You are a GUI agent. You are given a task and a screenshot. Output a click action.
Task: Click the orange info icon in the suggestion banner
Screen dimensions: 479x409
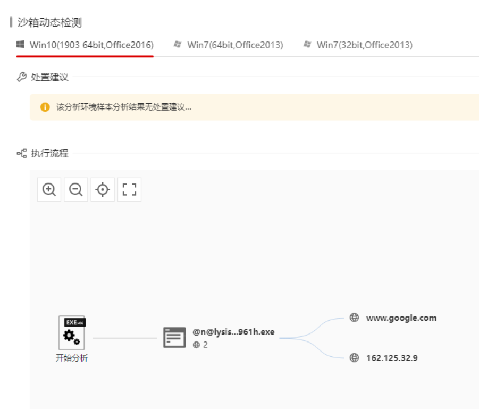pos(45,107)
